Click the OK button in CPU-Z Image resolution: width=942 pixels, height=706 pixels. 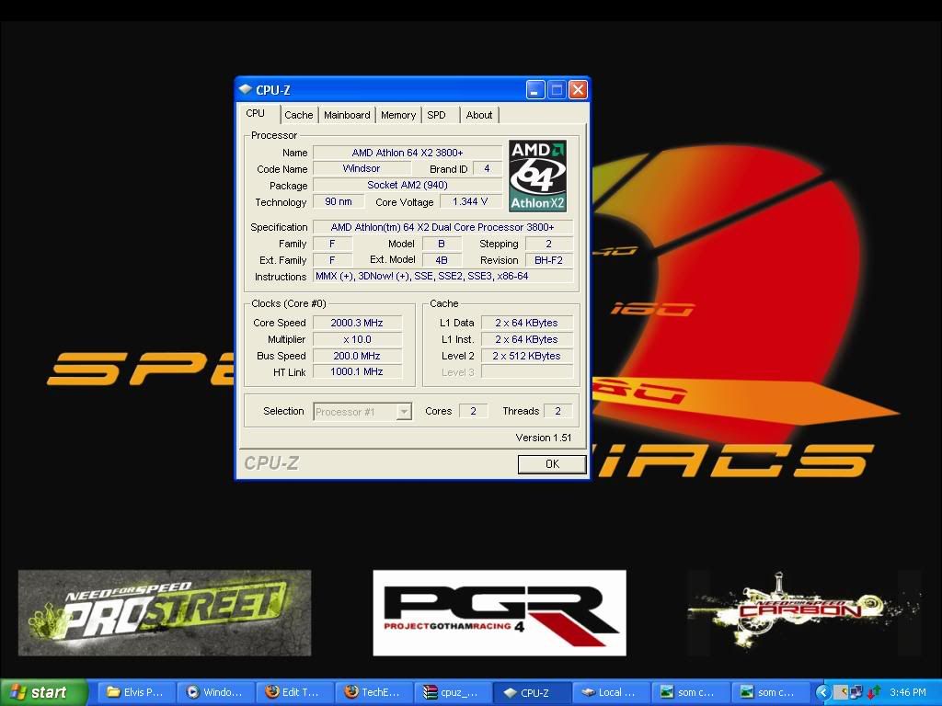(552, 464)
